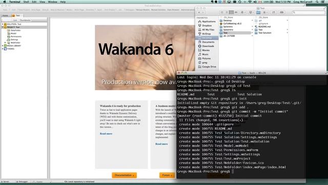Screen dimensions: 328x185
Task: Select Test Solution folder in Finder
Action: click(x=263, y=33)
